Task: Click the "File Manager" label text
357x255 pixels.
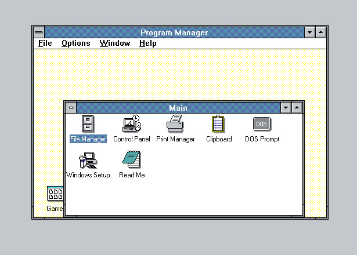Action: point(88,139)
